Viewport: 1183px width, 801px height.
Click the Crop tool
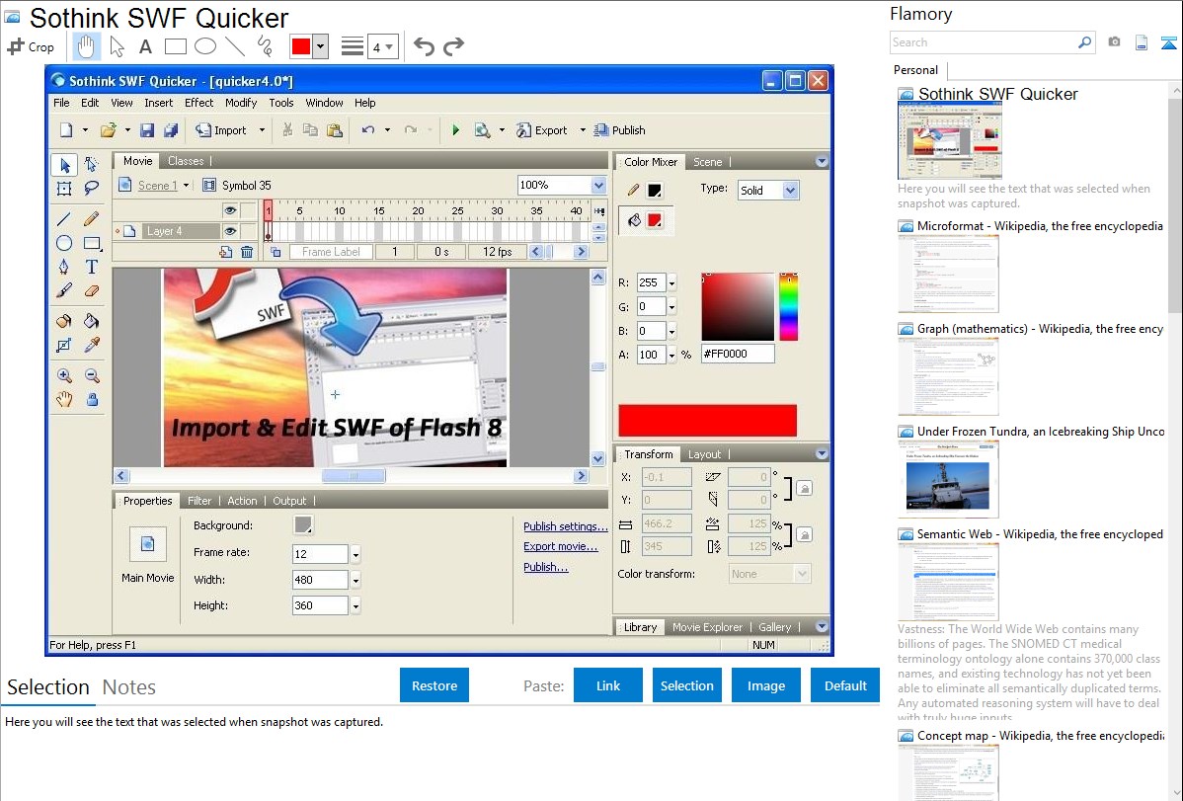pyautogui.click(x=31, y=46)
